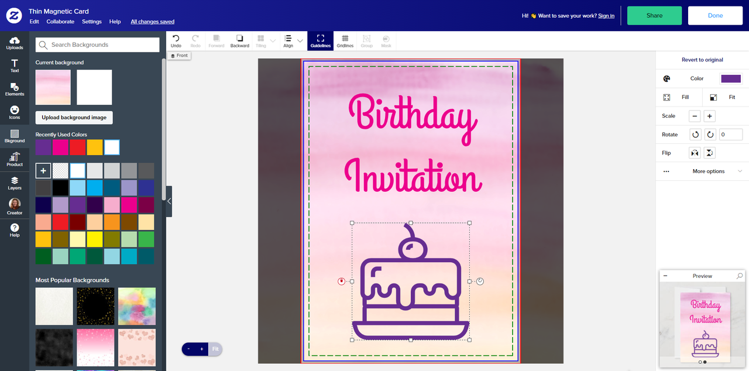
Task: Select the transparent checkered swatch
Action: coord(60,170)
